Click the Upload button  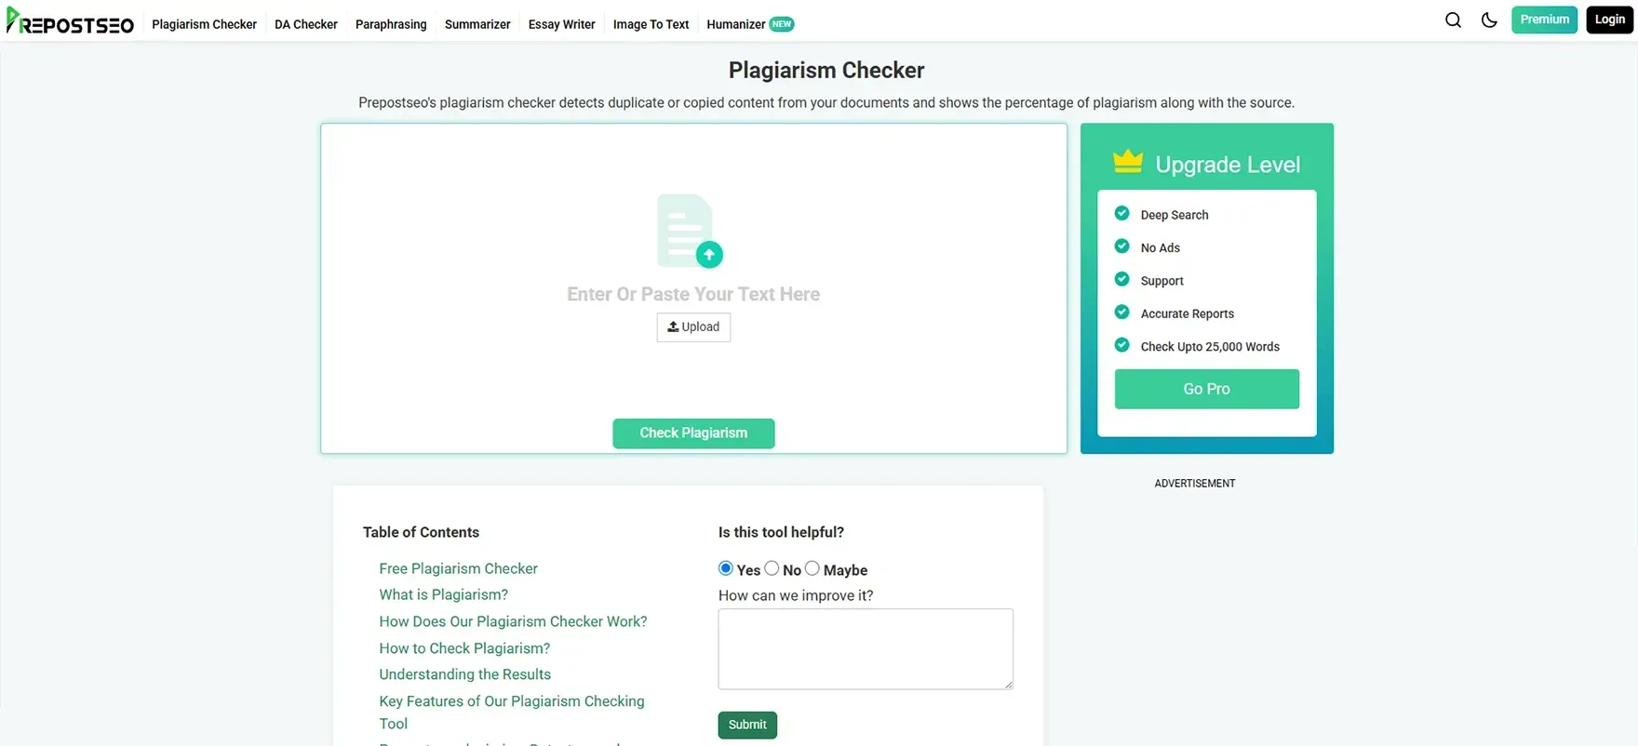coord(693,327)
